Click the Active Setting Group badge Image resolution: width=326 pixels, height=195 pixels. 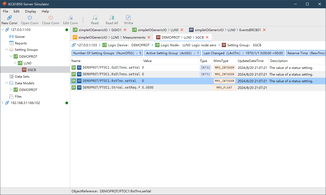173,53
